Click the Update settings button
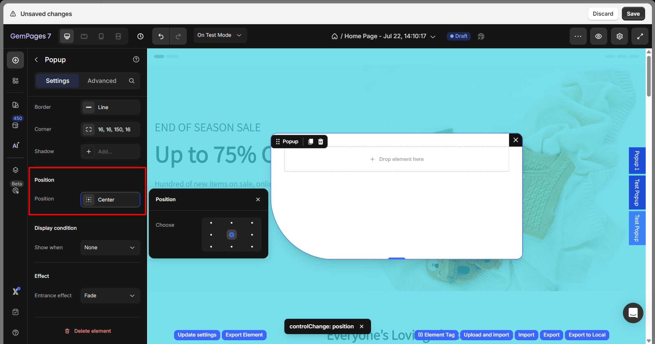The image size is (655, 344). 197,335
